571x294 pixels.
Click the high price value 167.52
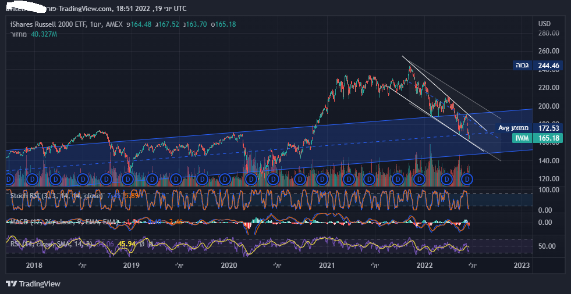coord(169,24)
